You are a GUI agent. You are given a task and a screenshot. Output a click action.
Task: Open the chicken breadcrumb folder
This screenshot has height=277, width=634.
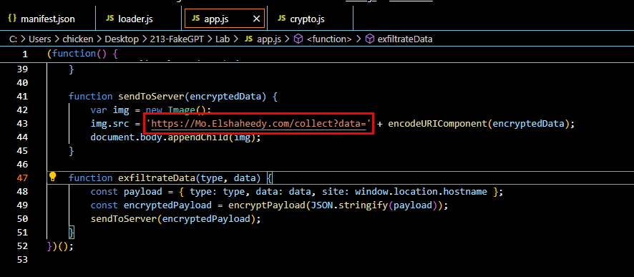pos(77,39)
